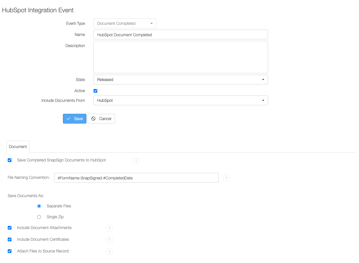This screenshot has height=263, width=359.
Task: Click the 'File Naming Convention:' label
Action: [x=29, y=177]
